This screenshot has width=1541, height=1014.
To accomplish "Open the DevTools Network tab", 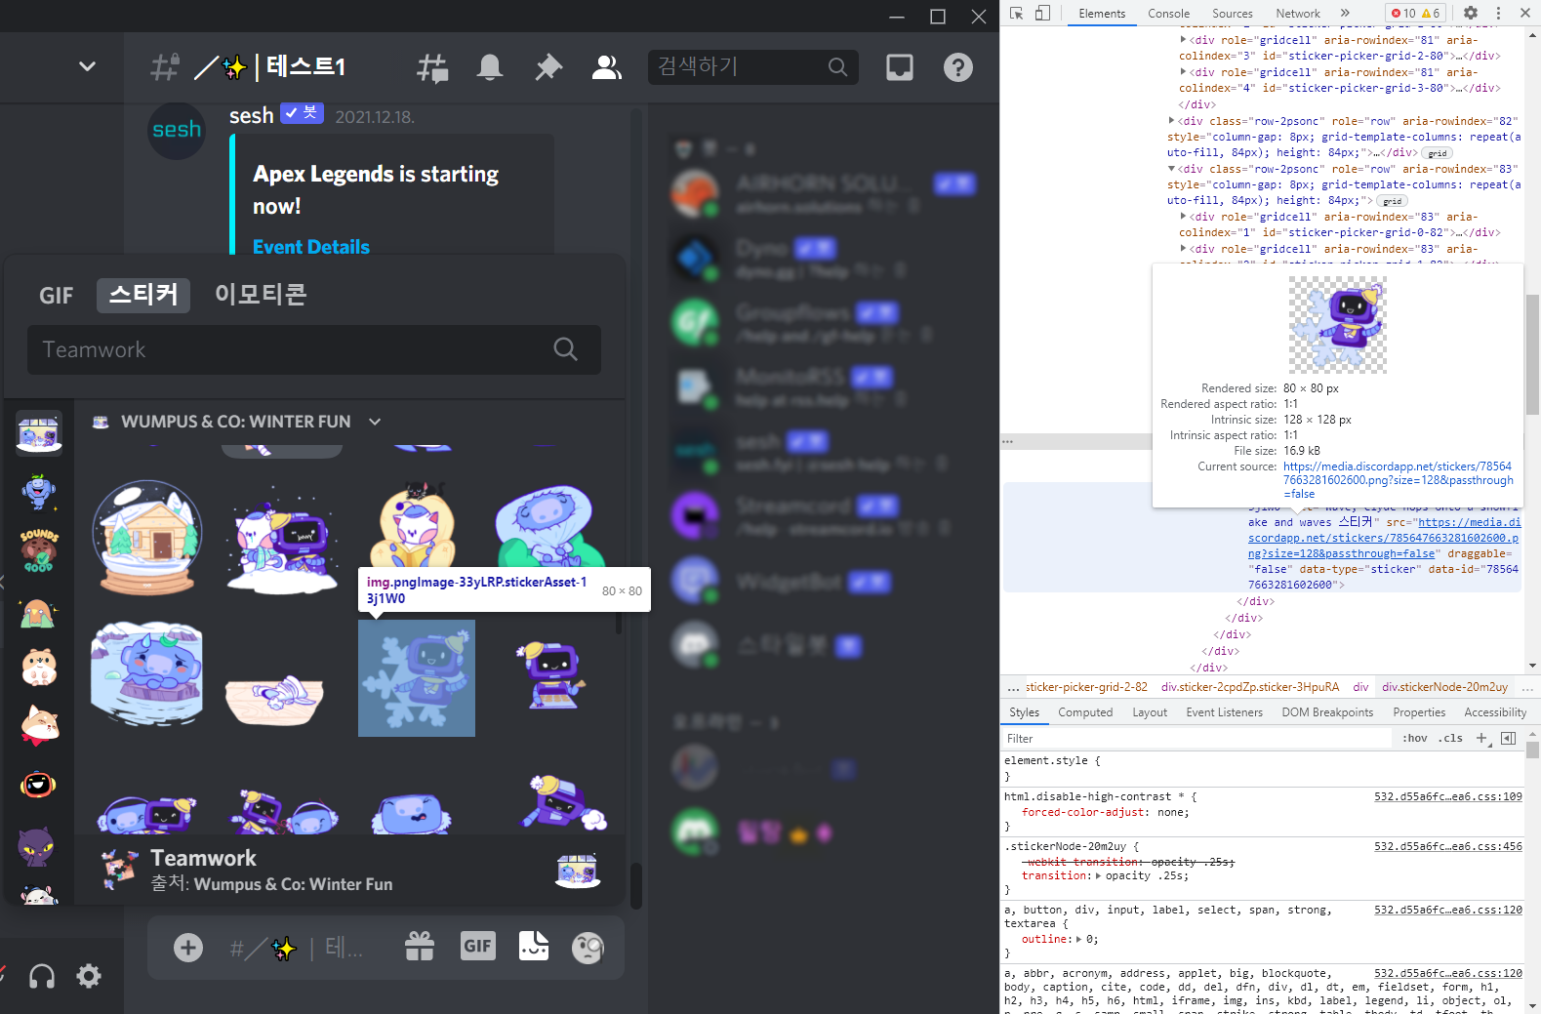I will point(1297,13).
